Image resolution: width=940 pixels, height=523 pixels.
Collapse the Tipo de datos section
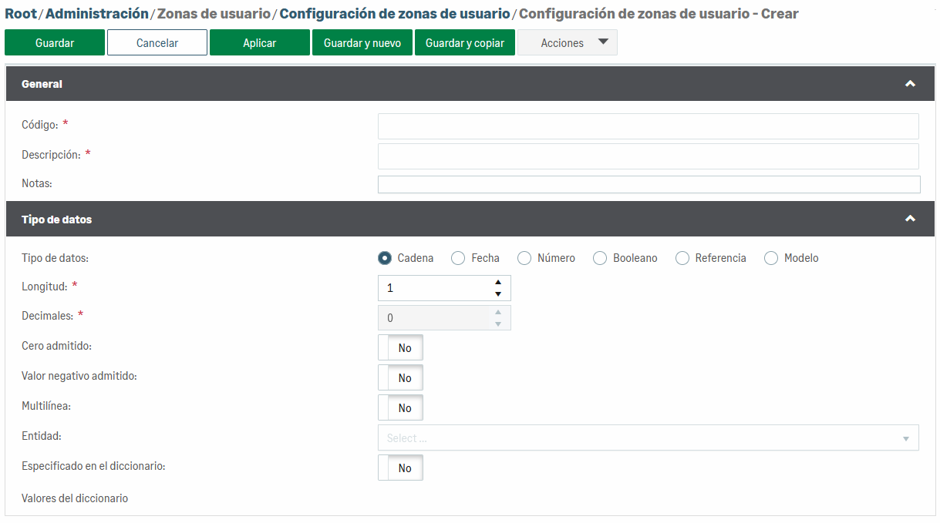point(910,220)
